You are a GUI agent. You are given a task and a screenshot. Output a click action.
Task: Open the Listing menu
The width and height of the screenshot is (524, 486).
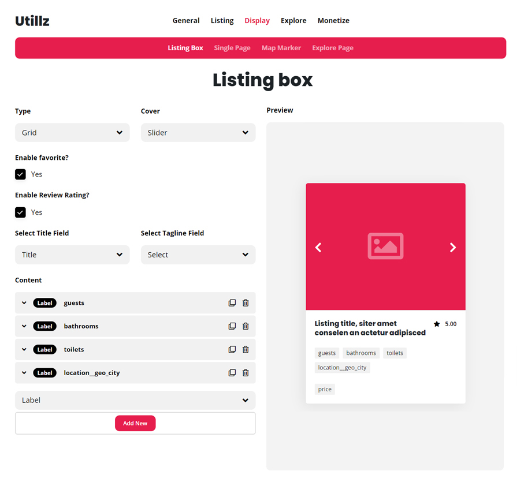pyautogui.click(x=222, y=21)
